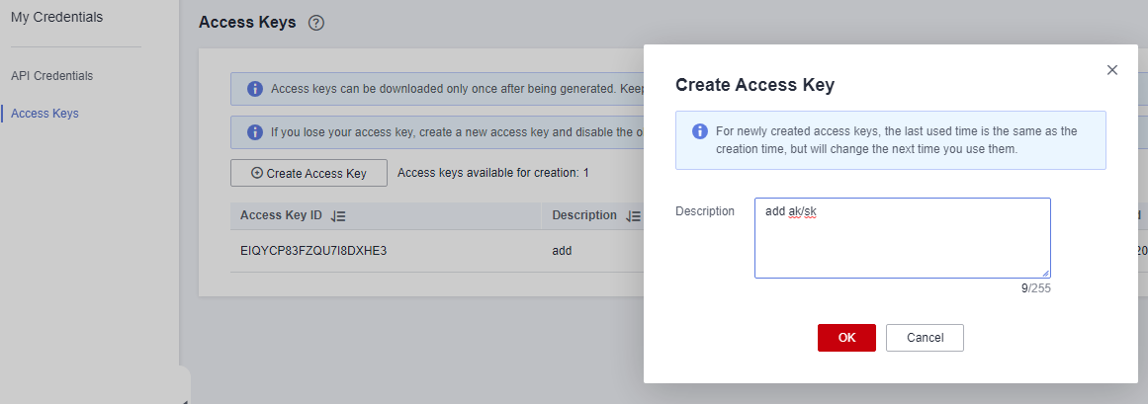Collapse the left sidebar using the bottom arrow
The height and width of the screenshot is (404, 1148).
(x=185, y=400)
